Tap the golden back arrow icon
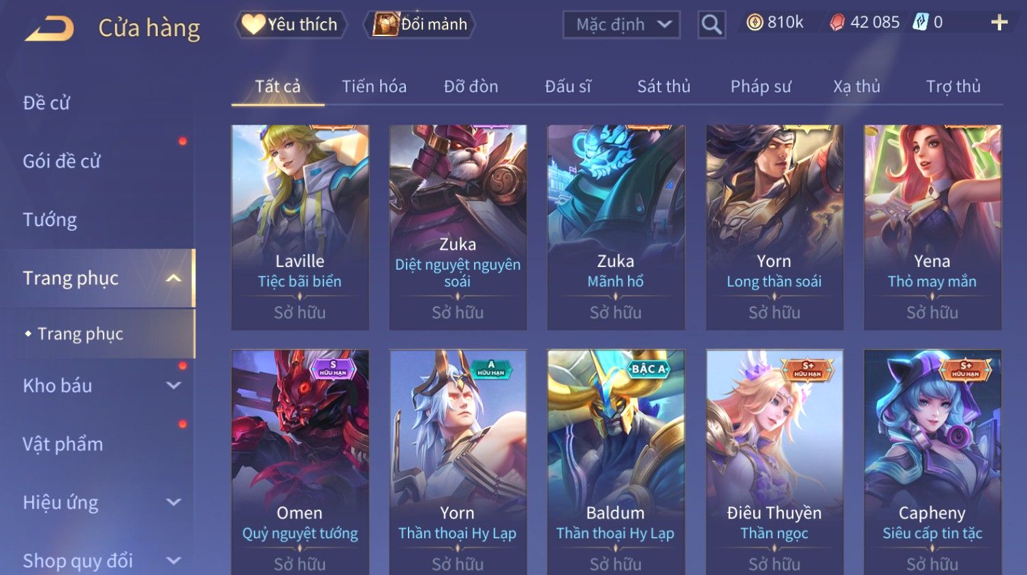Screen dimensions: 1027x575 click(49, 29)
